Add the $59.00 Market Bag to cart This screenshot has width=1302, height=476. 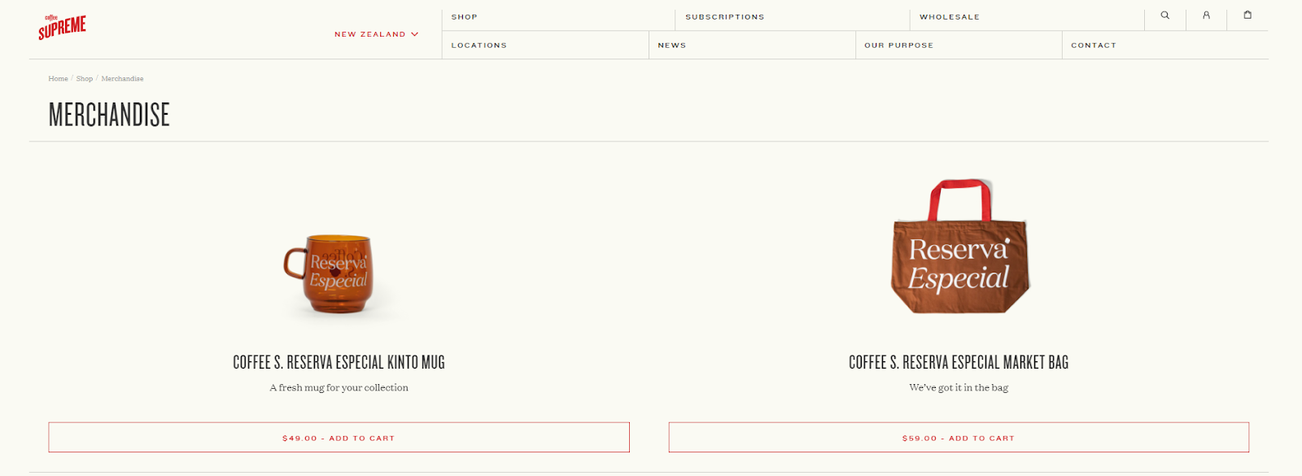959,438
